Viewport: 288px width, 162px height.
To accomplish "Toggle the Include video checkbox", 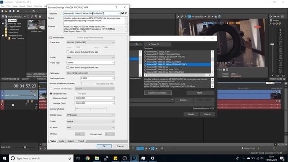I will point(51,37).
